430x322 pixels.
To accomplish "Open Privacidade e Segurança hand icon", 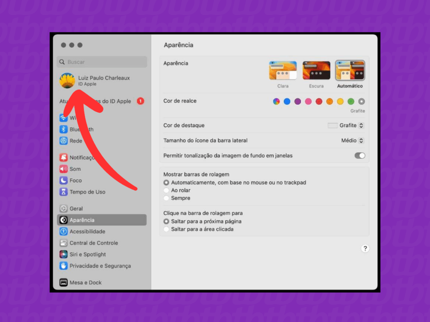I will [63, 266].
